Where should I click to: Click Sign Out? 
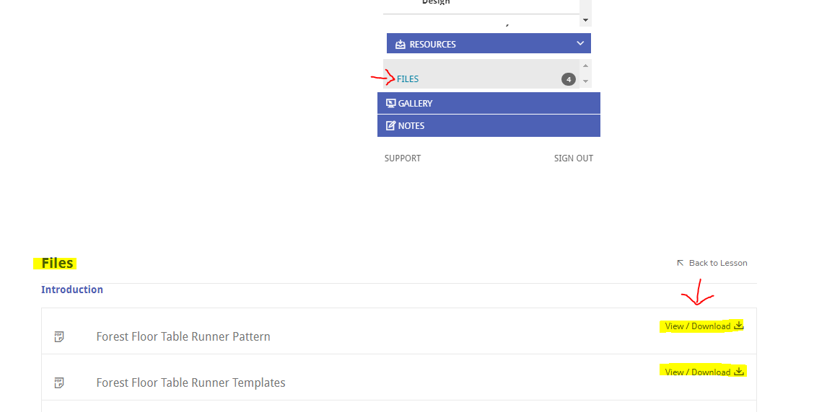tap(573, 158)
